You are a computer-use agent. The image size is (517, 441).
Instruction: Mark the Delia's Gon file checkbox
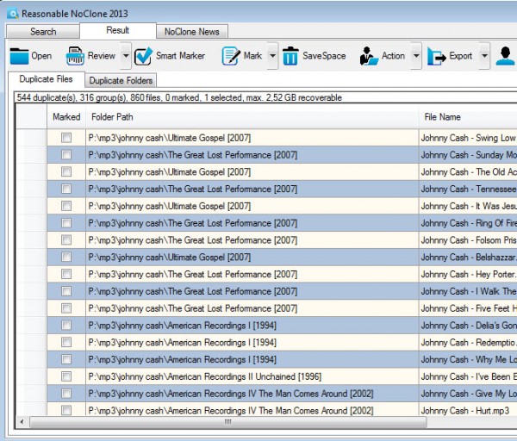pyautogui.click(x=66, y=326)
